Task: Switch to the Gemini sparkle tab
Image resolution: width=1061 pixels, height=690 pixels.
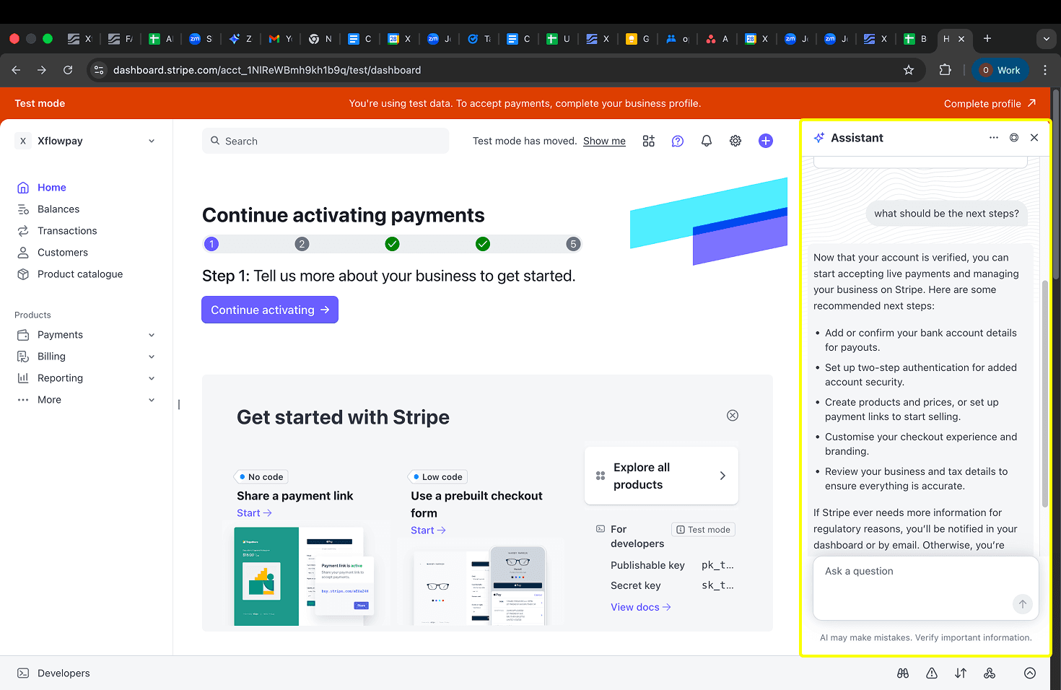Action: click(240, 39)
